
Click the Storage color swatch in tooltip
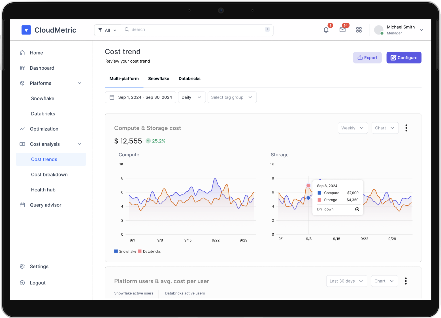click(x=319, y=200)
